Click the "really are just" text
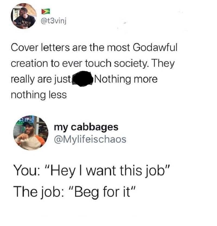This screenshot has height=226, width=217. (41, 79)
